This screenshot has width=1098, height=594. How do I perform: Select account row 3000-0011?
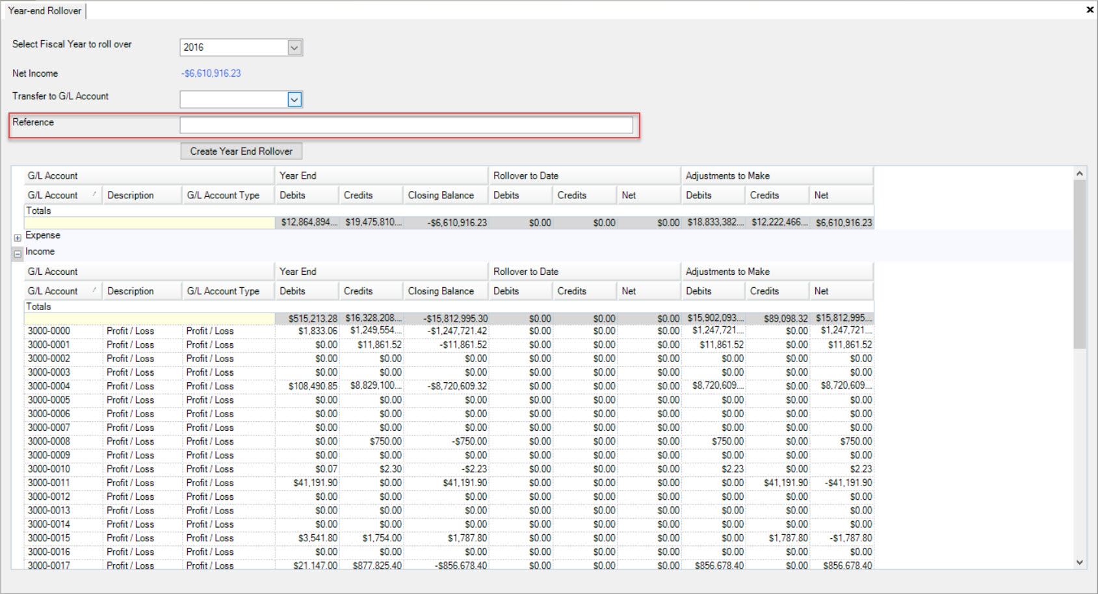tap(449, 483)
